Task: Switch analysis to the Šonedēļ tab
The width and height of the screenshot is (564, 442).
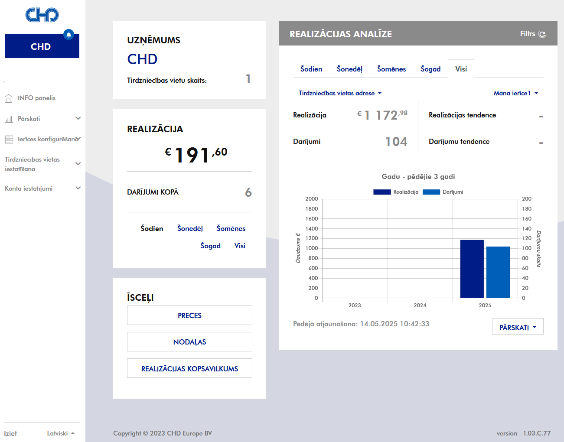Action: [x=349, y=69]
